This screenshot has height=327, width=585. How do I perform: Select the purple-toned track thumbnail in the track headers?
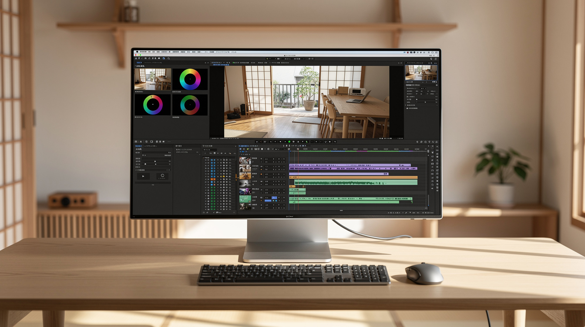click(x=245, y=191)
